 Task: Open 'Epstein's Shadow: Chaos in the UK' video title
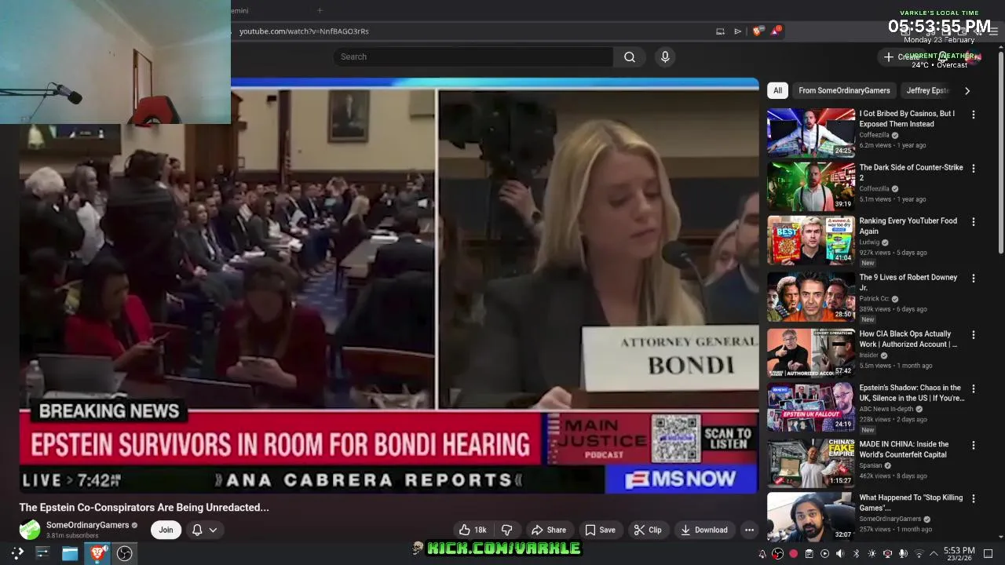click(912, 392)
